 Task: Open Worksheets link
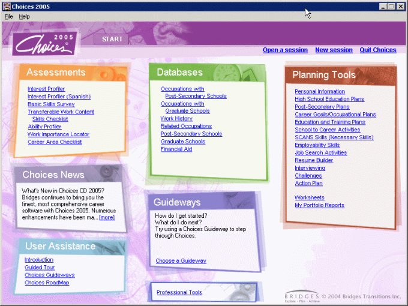(310, 197)
